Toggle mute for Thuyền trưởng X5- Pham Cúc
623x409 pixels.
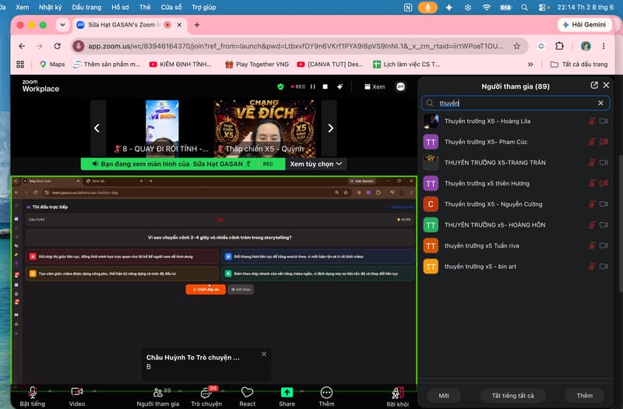(x=592, y=142)
